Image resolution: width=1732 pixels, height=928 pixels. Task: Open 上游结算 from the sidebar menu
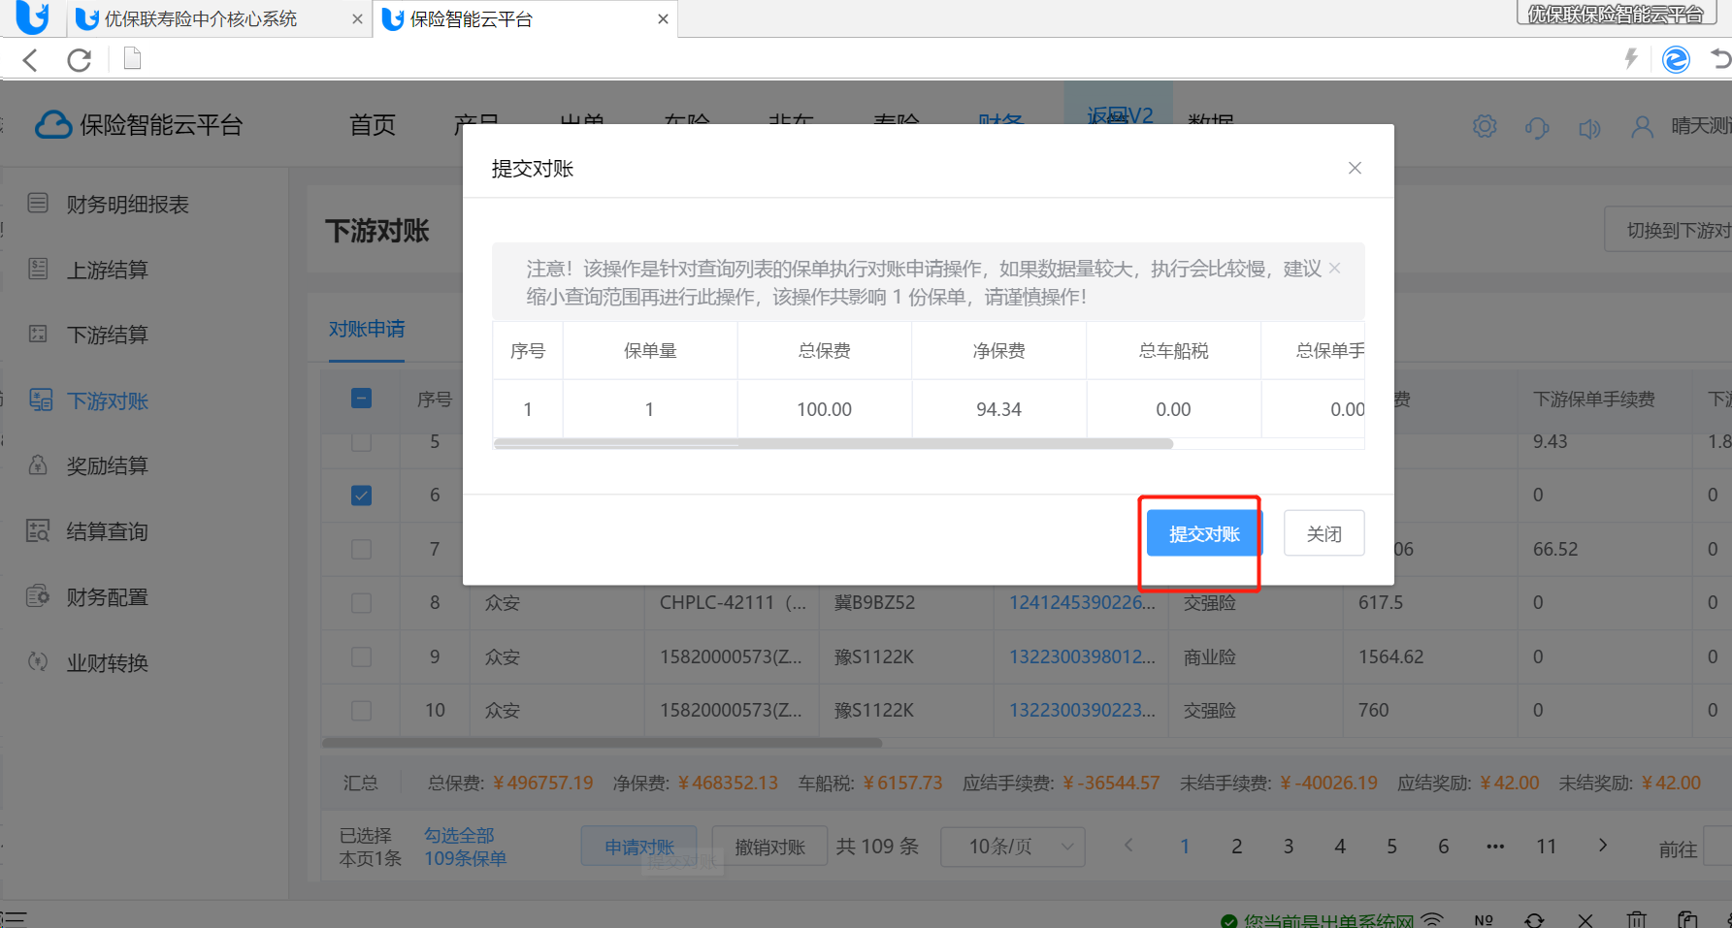[x=107, y=270]
